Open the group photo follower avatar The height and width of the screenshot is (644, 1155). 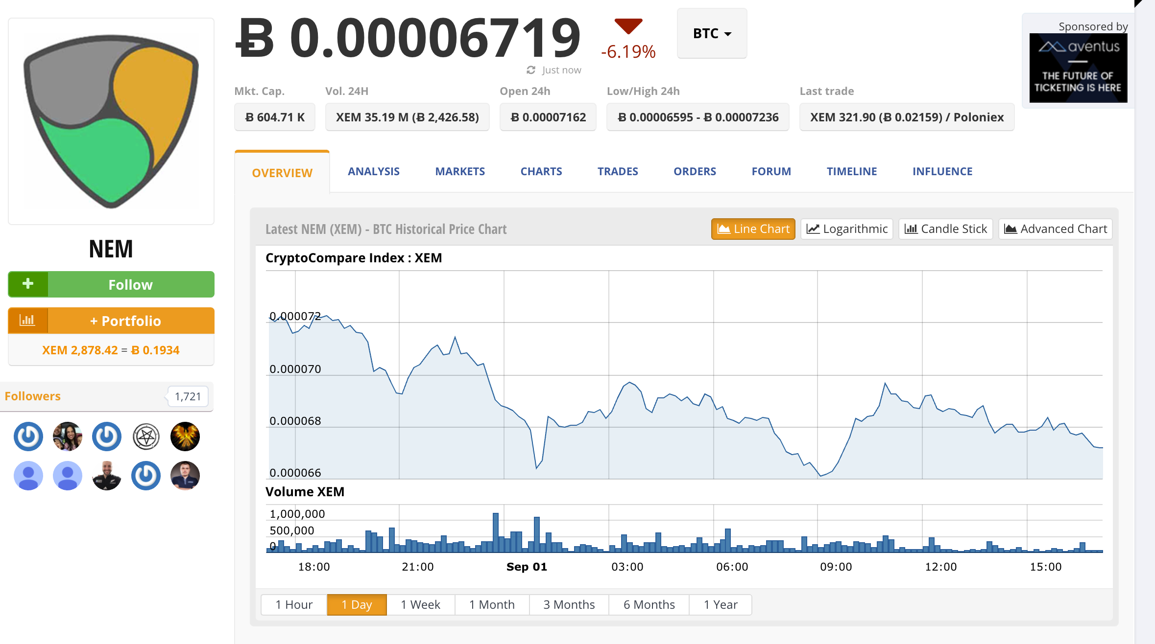tap(68, 437)
